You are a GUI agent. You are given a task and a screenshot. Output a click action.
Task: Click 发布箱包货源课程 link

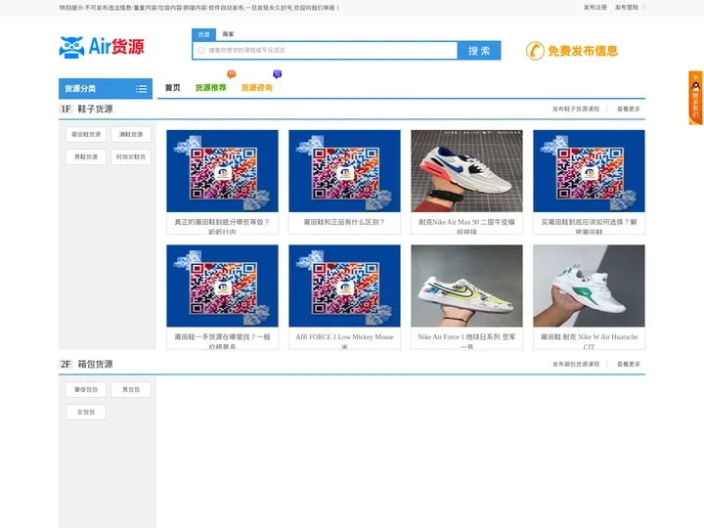pyautogui.click(x=576, y=364)
